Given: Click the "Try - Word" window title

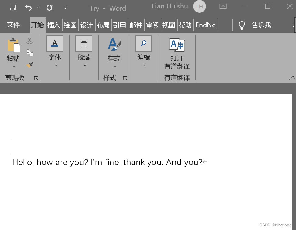Looking at the screenshot, I should pyautogui.click(x=108, y=8).
